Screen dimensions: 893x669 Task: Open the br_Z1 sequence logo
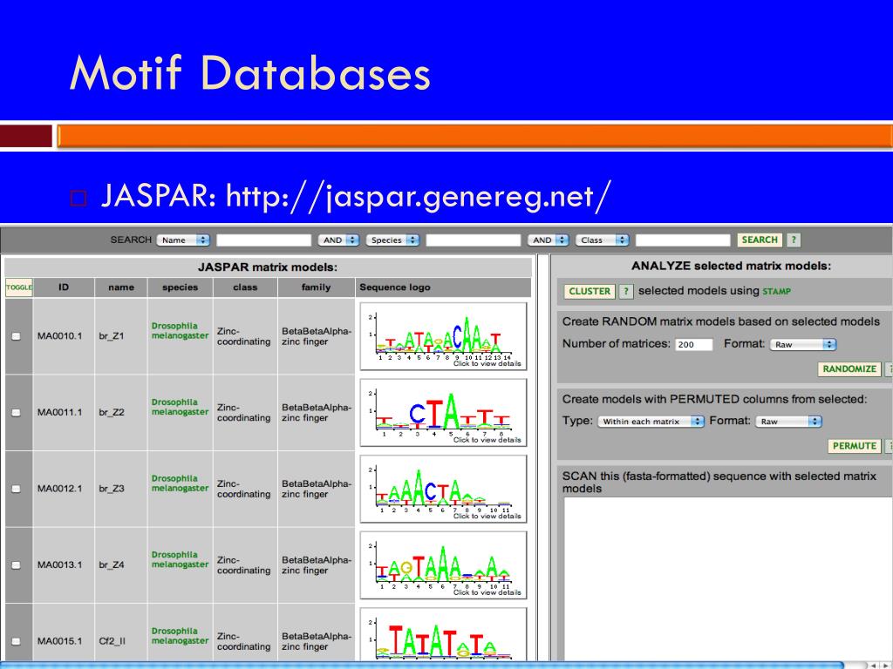tap(444, 336)
